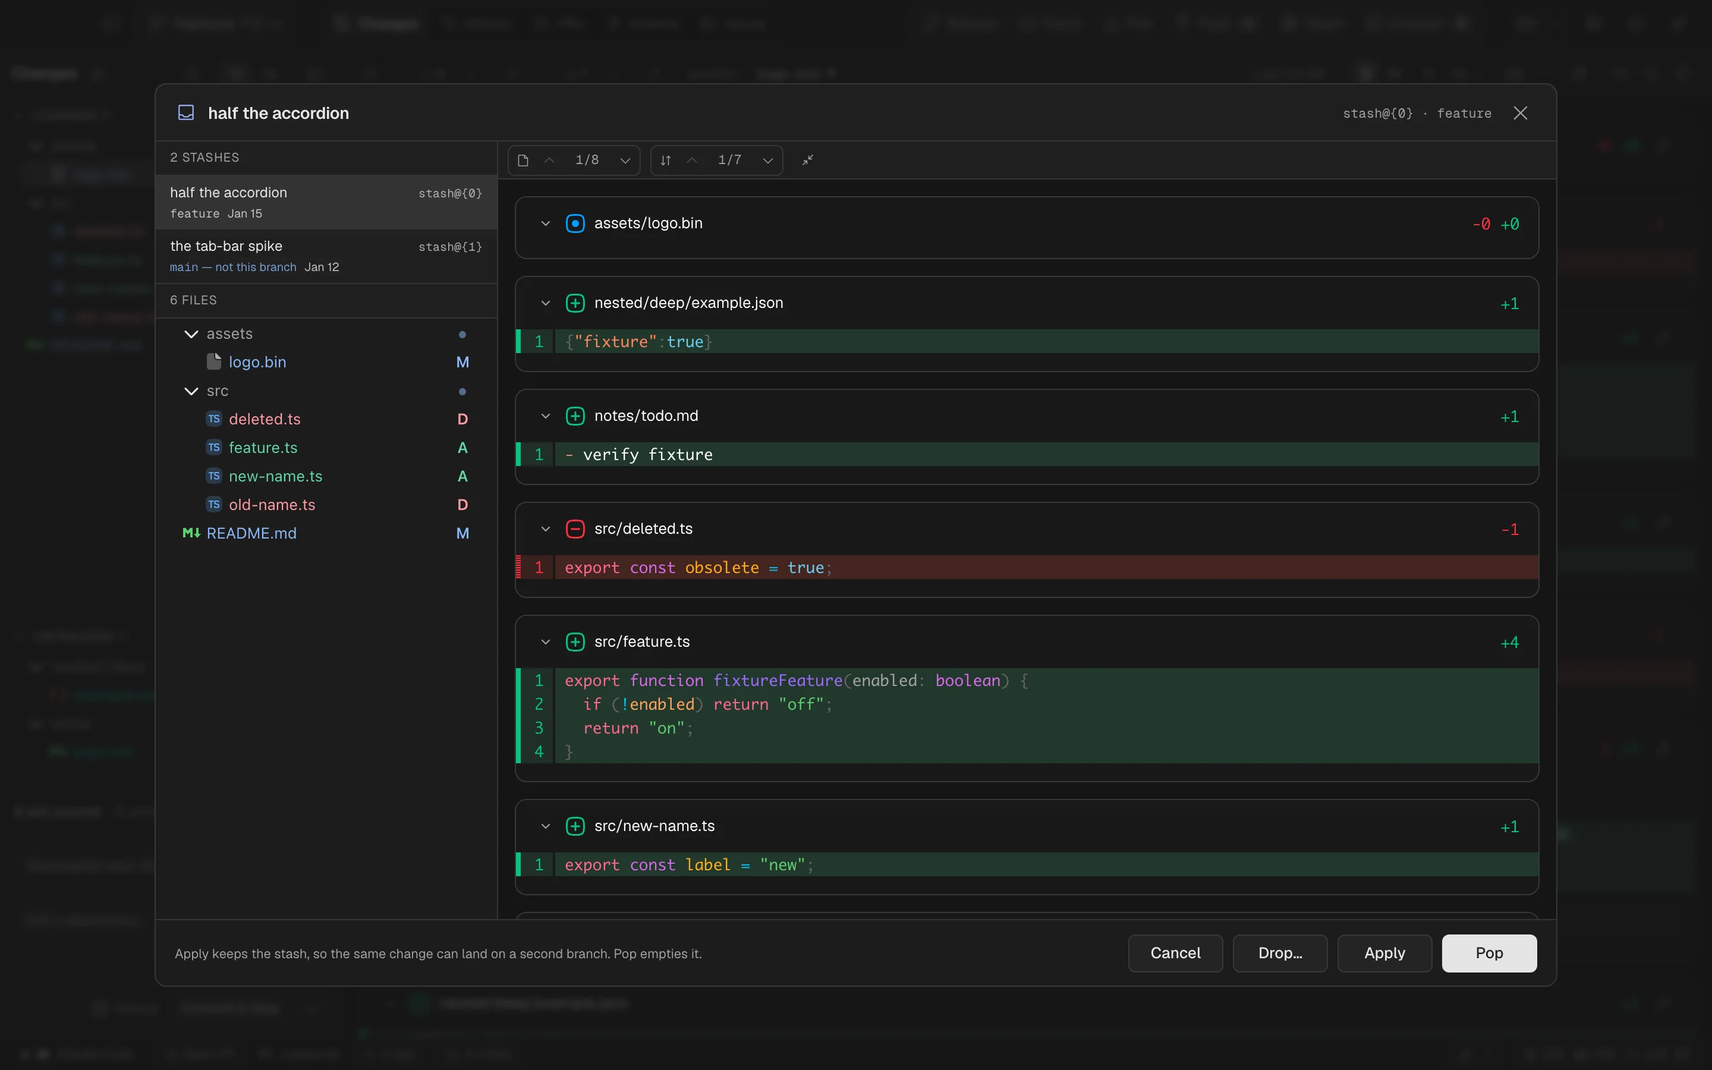Click the added status icon for notes/todo.md

(x=575, y=416)
